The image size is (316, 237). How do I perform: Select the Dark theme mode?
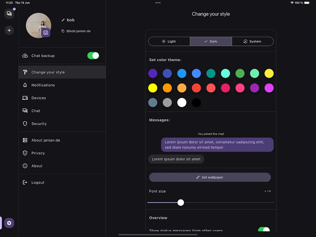coord(211,41)
